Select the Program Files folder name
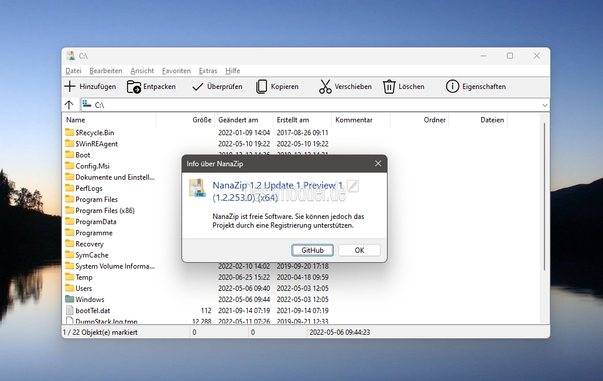This screenshot has width=603, height=381. pyautogui.click(x=97, y=200)
